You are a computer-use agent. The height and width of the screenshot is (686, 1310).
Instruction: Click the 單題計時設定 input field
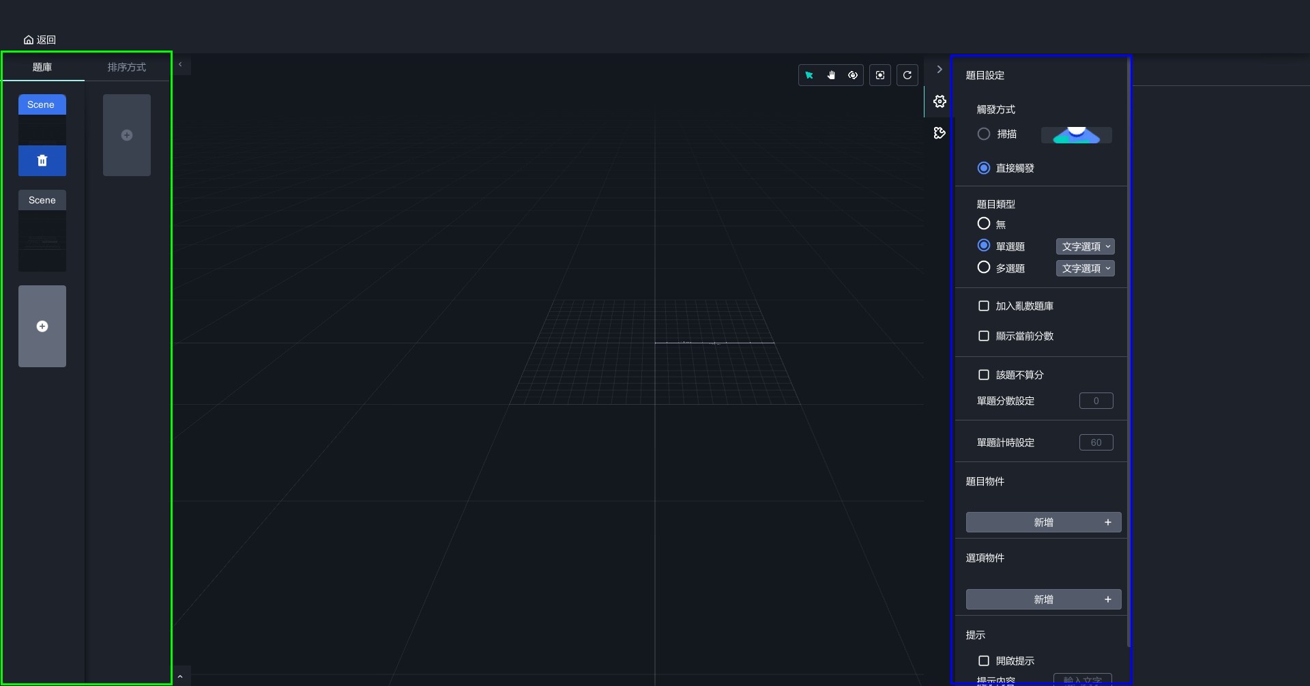[x=1096, y=442]
